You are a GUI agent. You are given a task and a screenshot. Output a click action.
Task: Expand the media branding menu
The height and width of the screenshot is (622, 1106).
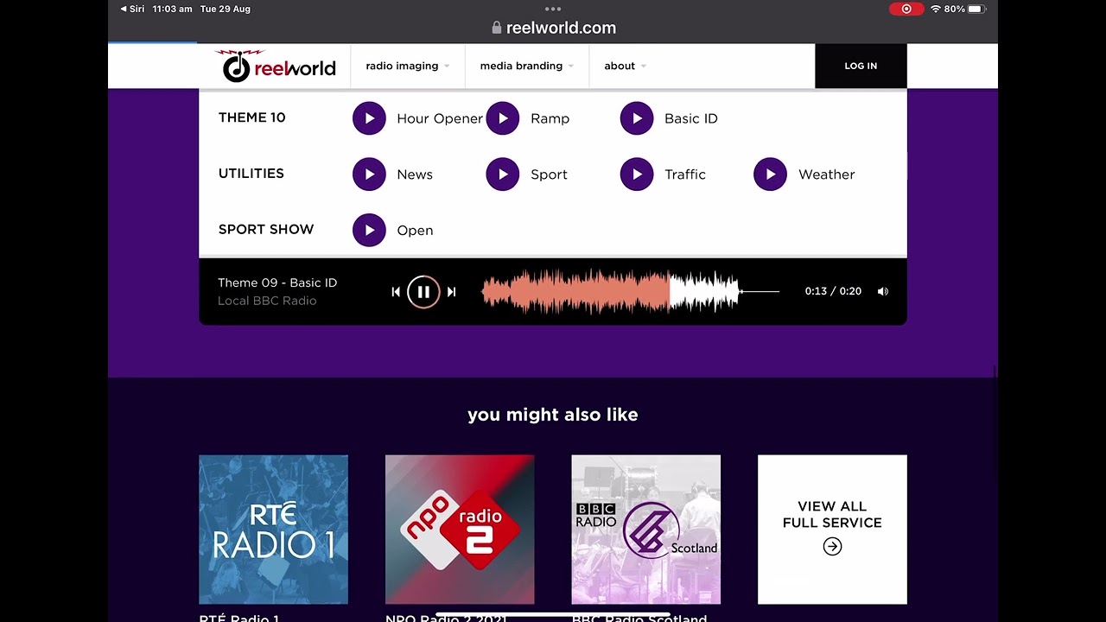(527, 66)
